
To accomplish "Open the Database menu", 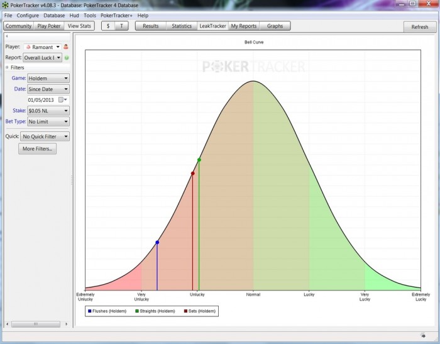I will pos(54,16).
